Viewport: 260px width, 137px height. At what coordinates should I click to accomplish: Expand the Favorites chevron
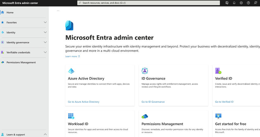pos(45,22)
